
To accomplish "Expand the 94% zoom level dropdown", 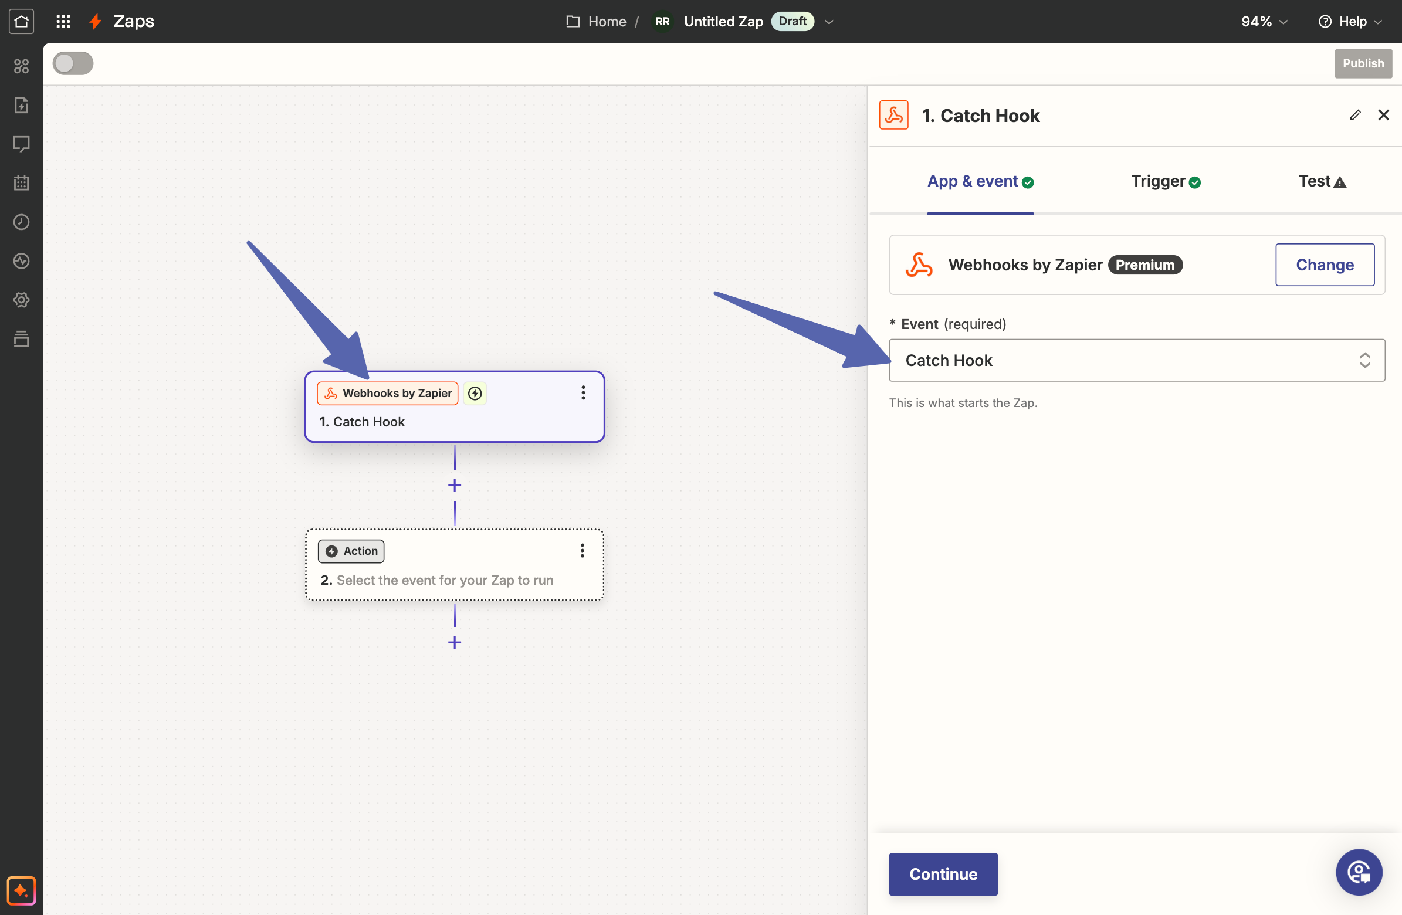I will (x=1264, y=22).
